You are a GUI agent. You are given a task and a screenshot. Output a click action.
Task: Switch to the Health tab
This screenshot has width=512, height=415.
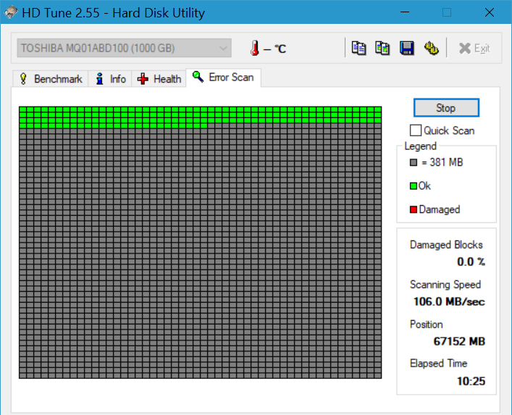pos(159,79)
